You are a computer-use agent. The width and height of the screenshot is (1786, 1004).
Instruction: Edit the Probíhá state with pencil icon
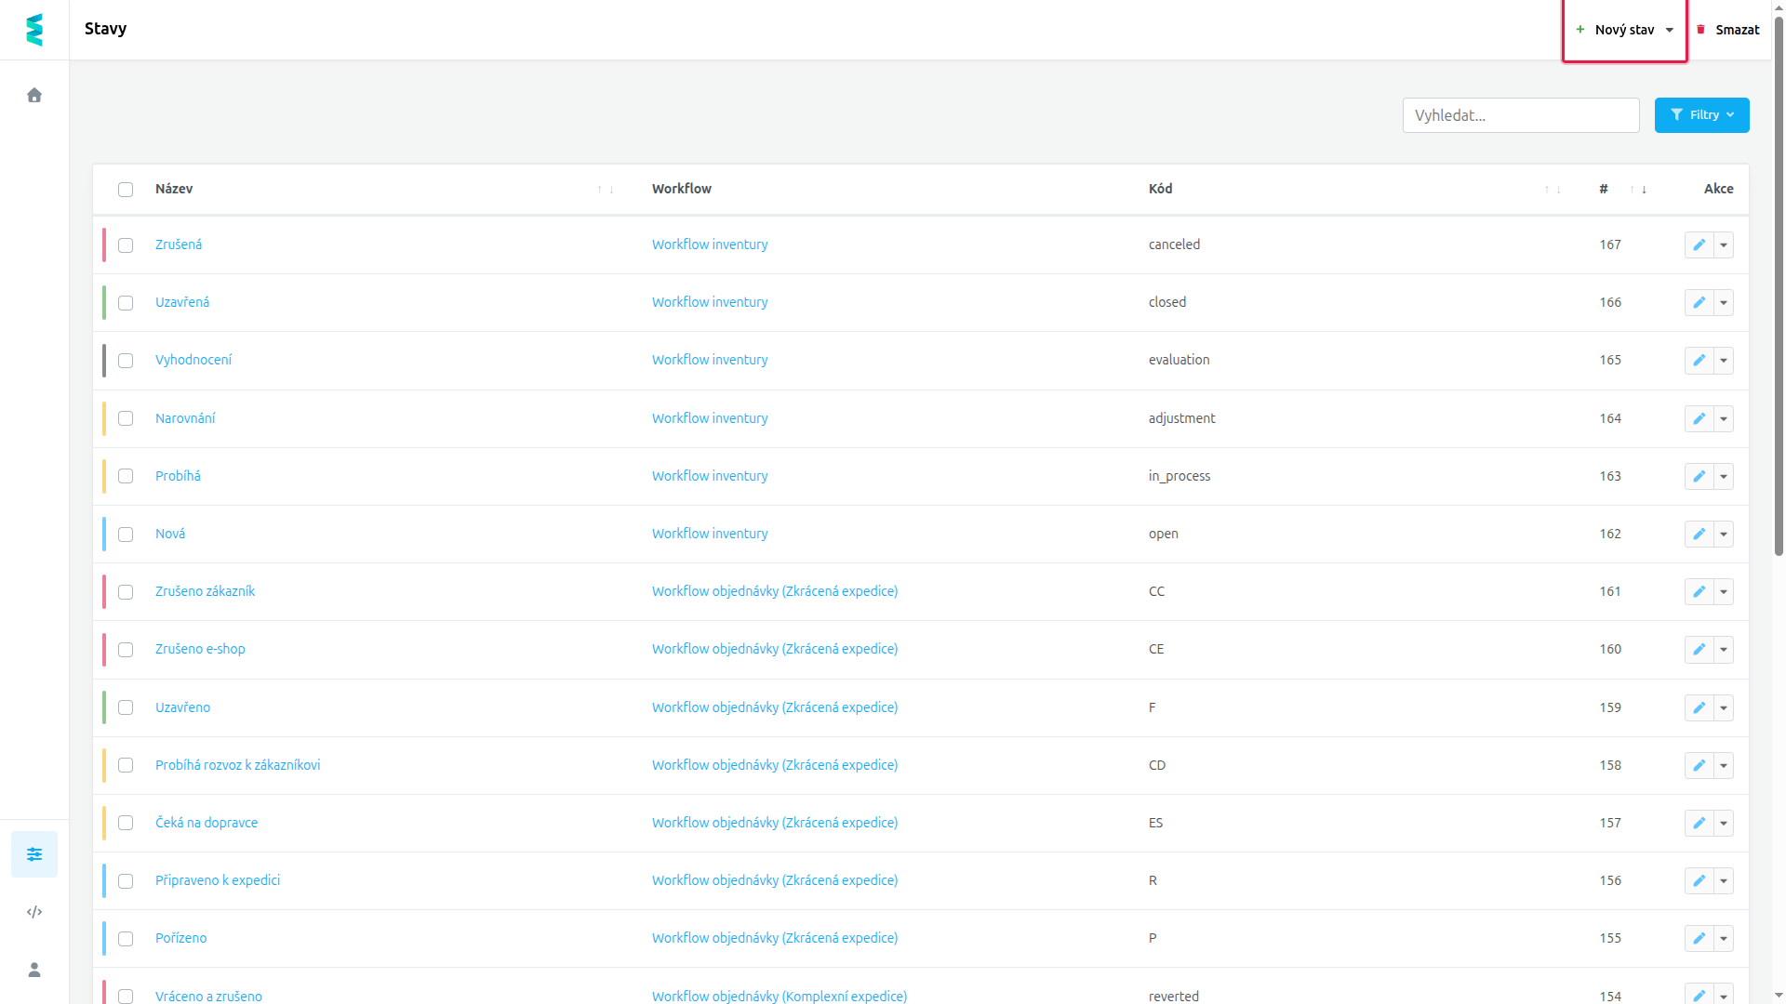coord(1699,476)
